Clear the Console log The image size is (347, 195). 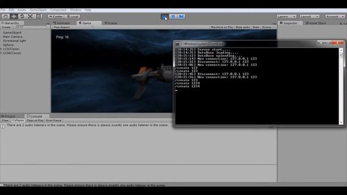(5, 120)
